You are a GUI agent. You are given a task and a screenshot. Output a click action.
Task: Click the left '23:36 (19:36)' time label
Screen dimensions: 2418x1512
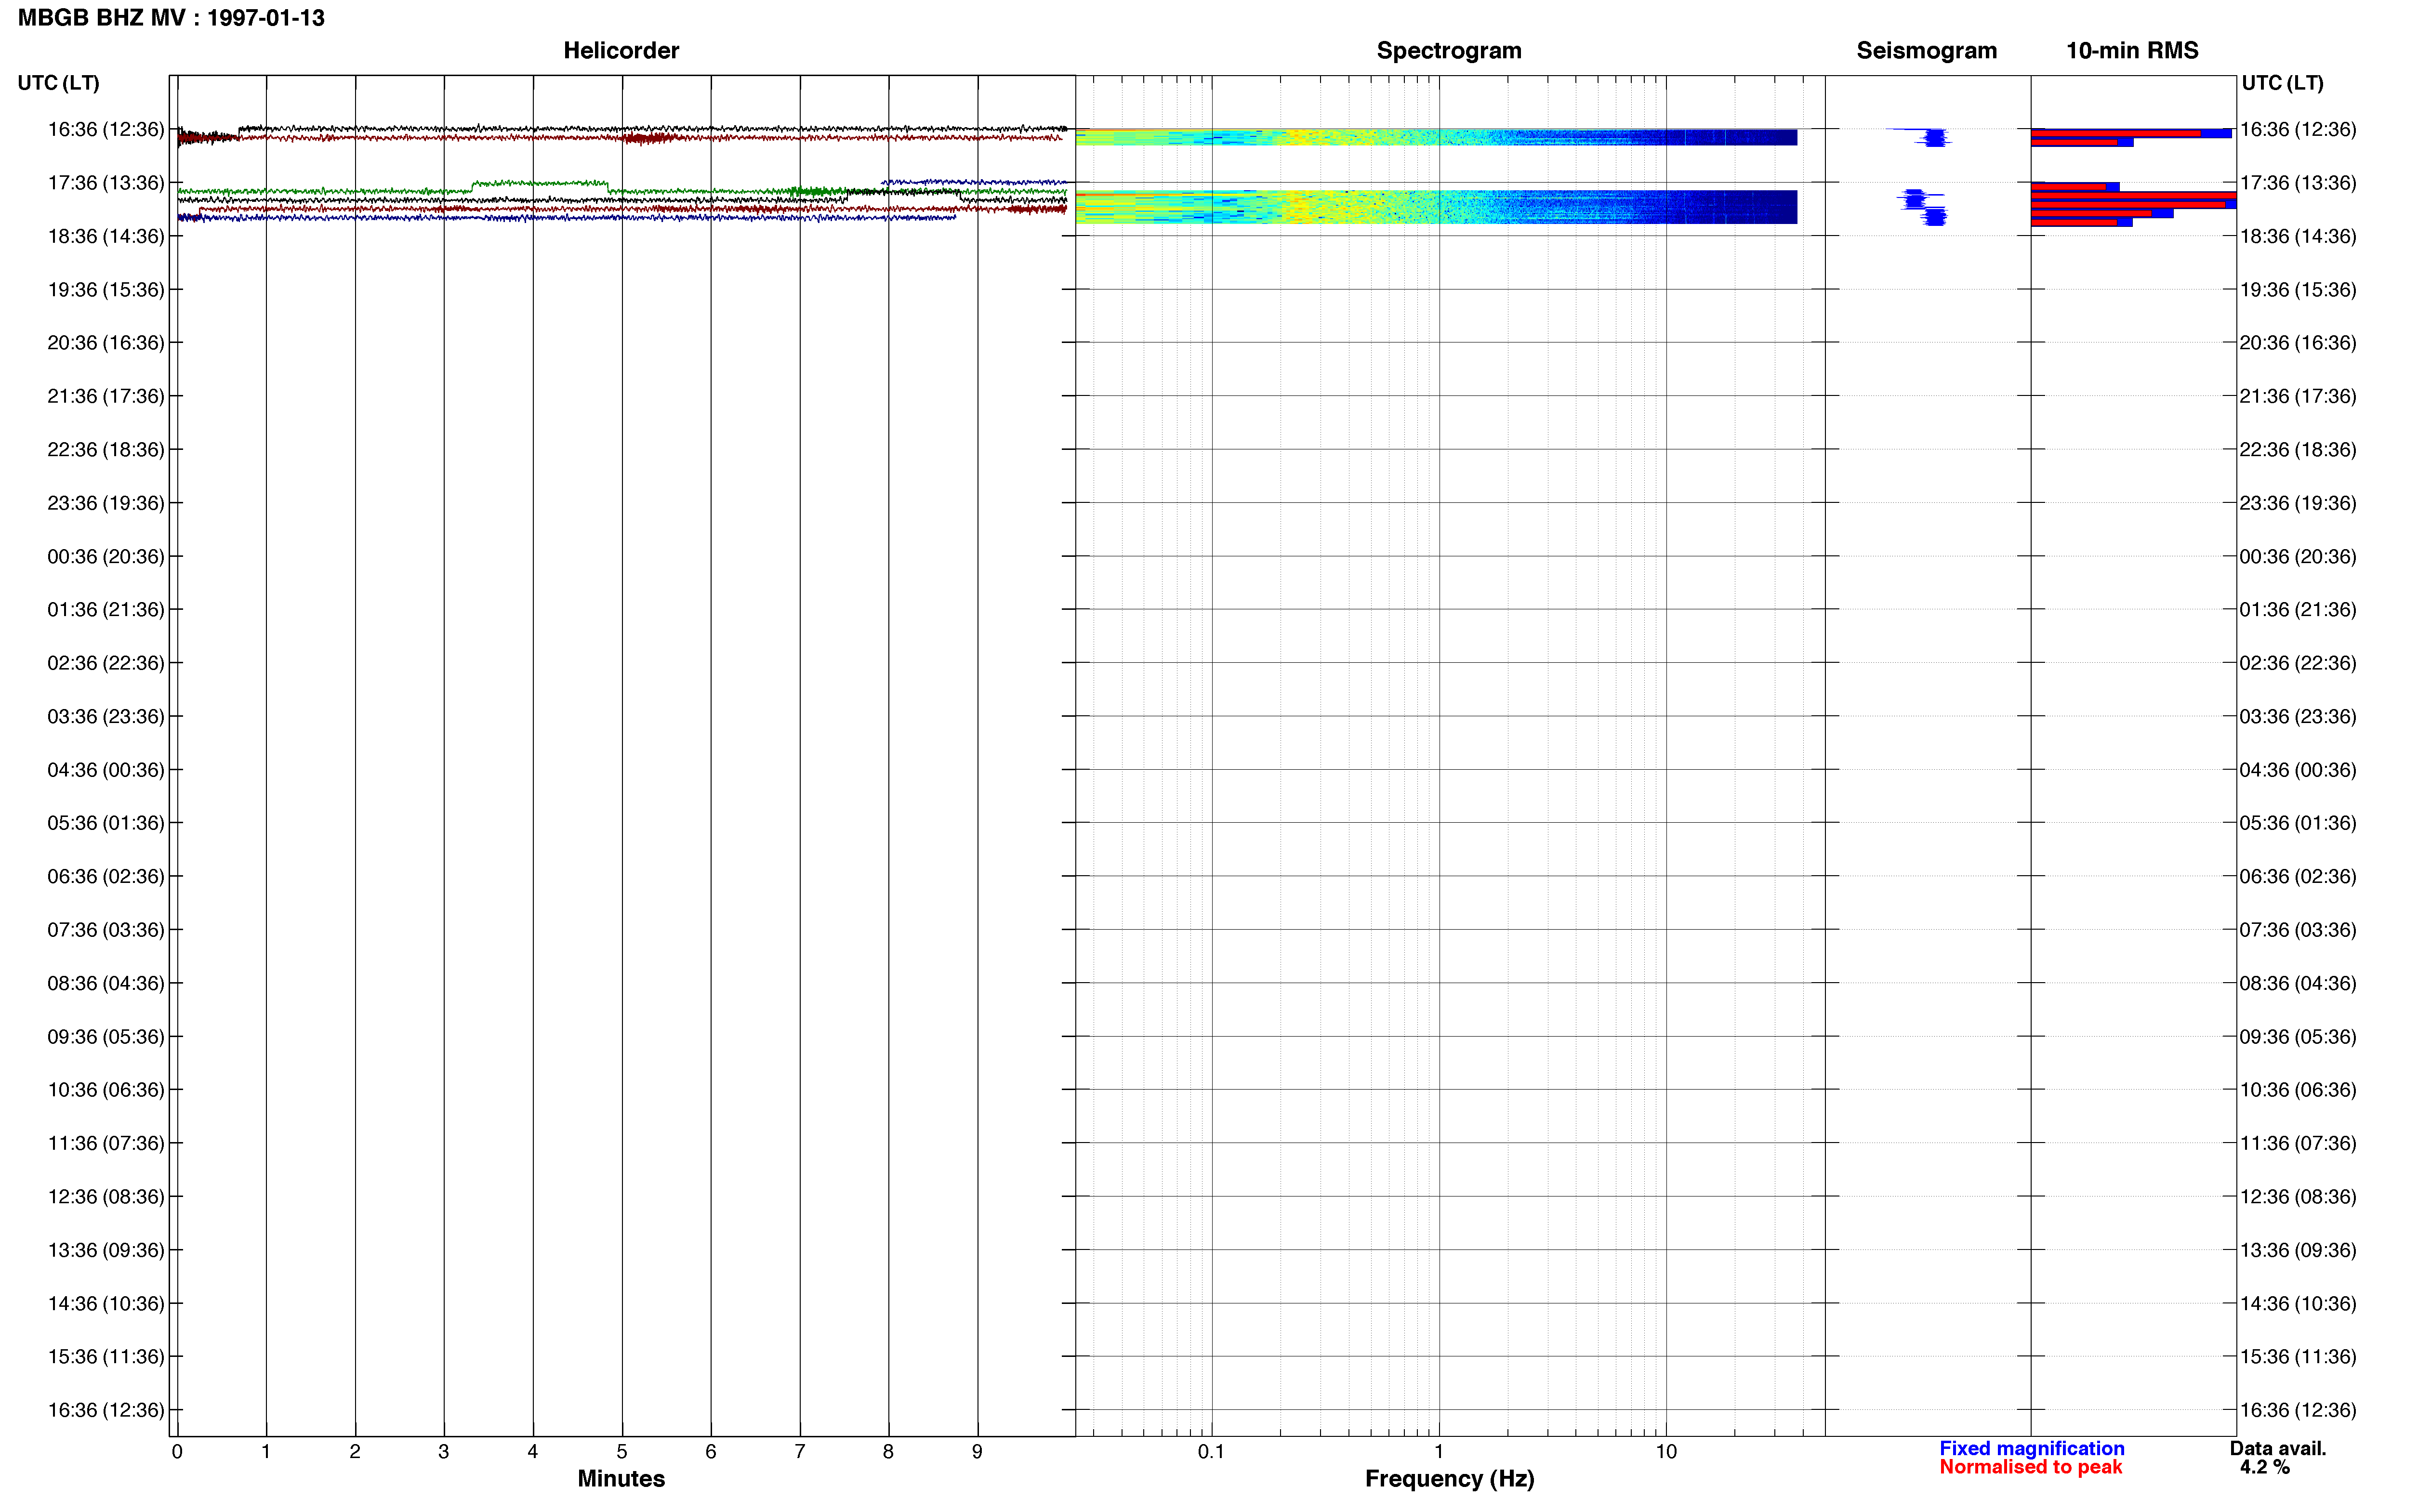(x=106, y=503)
